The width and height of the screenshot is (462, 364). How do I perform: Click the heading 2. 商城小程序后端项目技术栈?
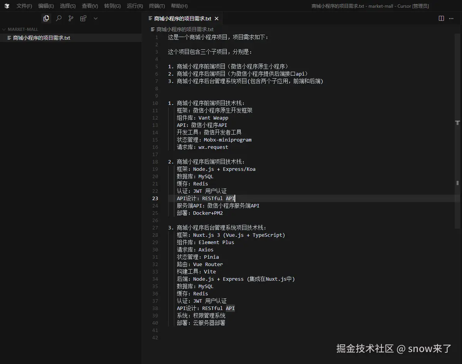coord(206,162)
